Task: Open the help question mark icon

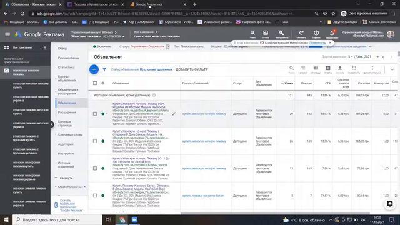Action: point(316,34)
